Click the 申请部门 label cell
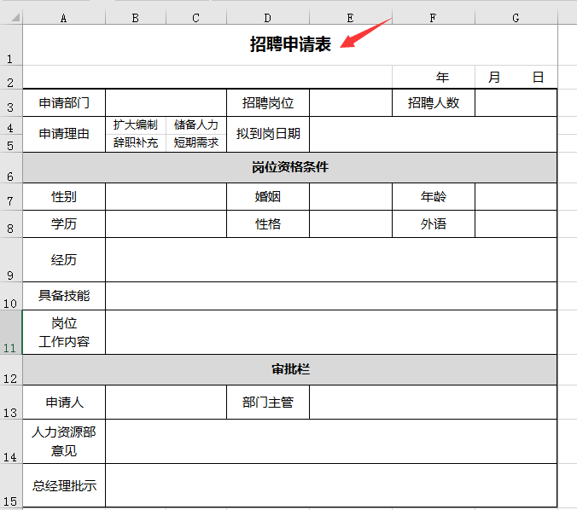577x510 pixels. pyautogui.click(x=64, y=102)
